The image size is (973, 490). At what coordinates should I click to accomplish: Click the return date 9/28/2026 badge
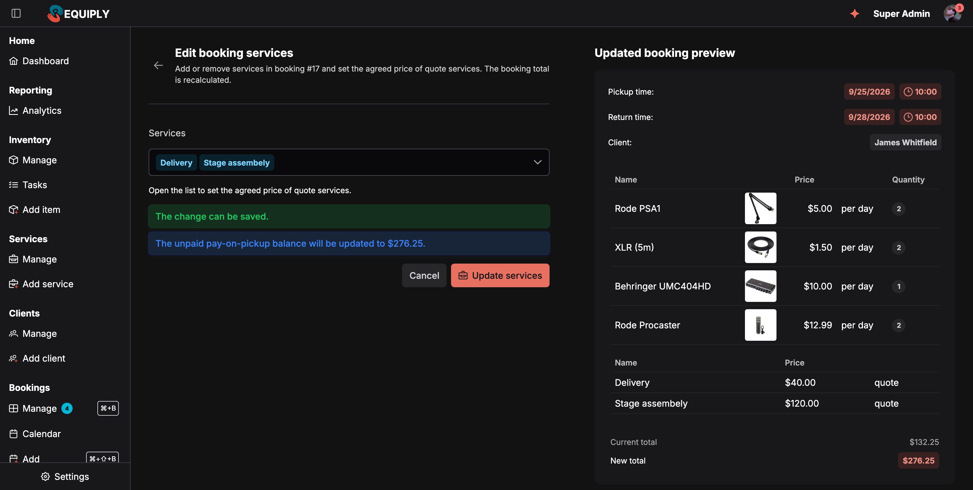tap(869, 117)
